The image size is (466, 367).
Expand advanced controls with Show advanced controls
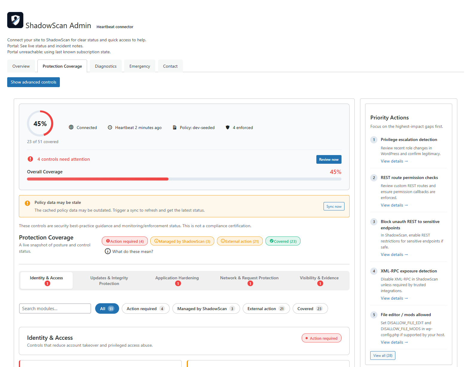[34, 82]
